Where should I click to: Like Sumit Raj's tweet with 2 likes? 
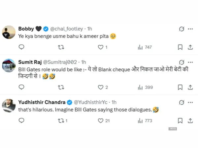tap(101, 87)
